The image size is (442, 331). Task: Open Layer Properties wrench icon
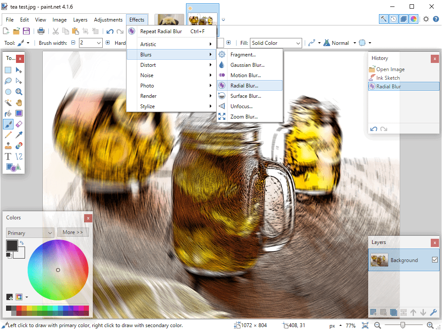click(433, 312)
